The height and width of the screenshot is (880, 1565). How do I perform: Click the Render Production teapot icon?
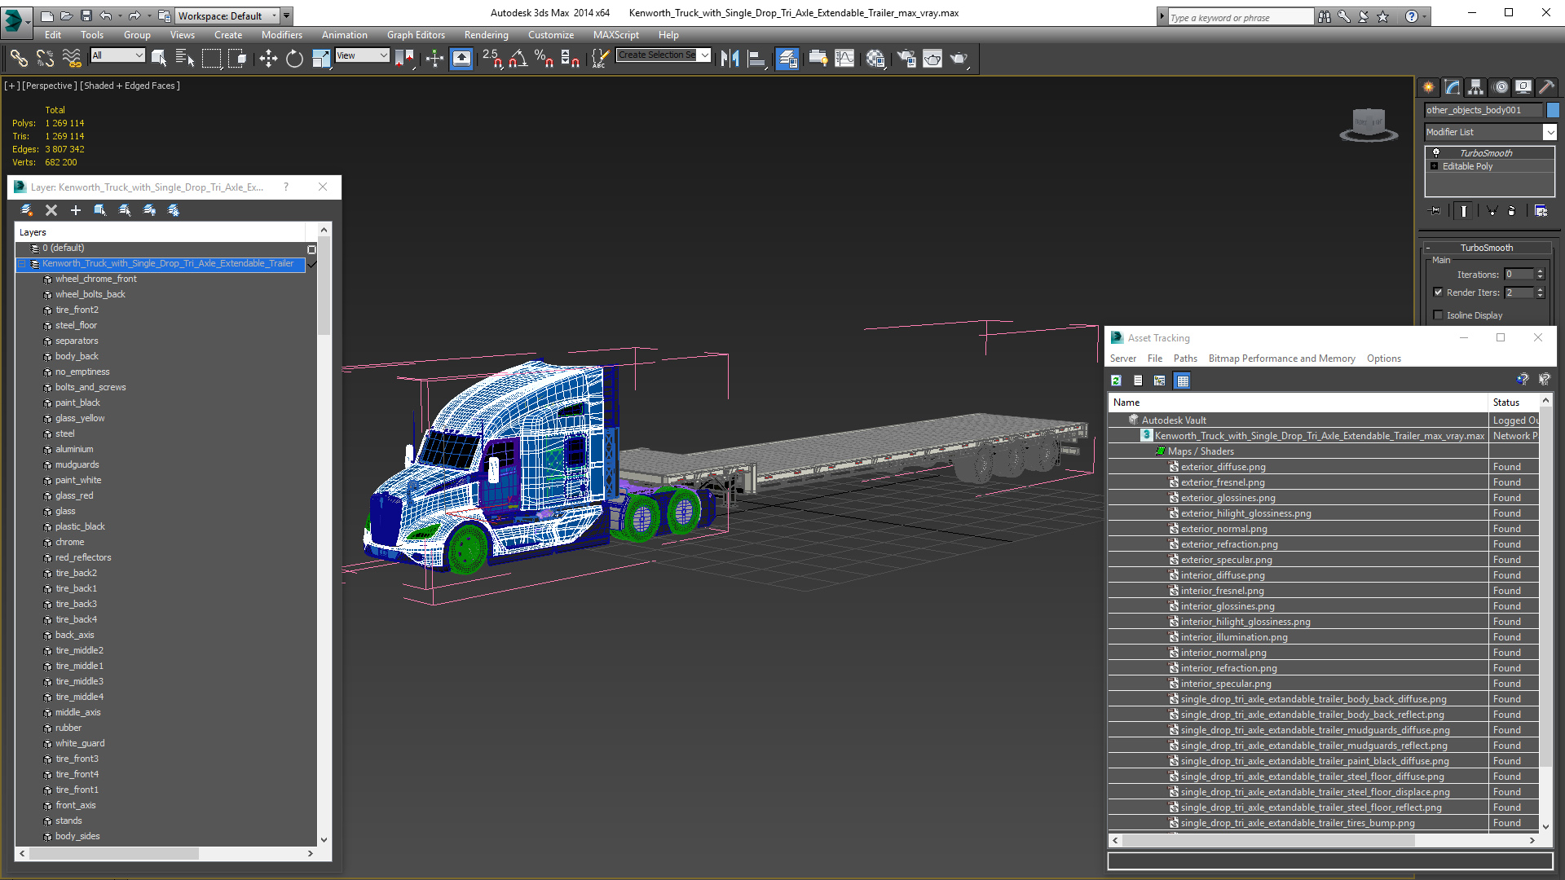click(959, 58)
